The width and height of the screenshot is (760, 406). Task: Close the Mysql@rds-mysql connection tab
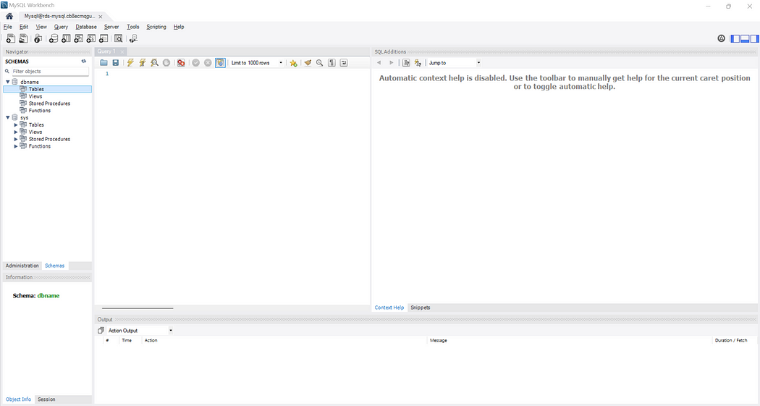[x=101, y=17]
